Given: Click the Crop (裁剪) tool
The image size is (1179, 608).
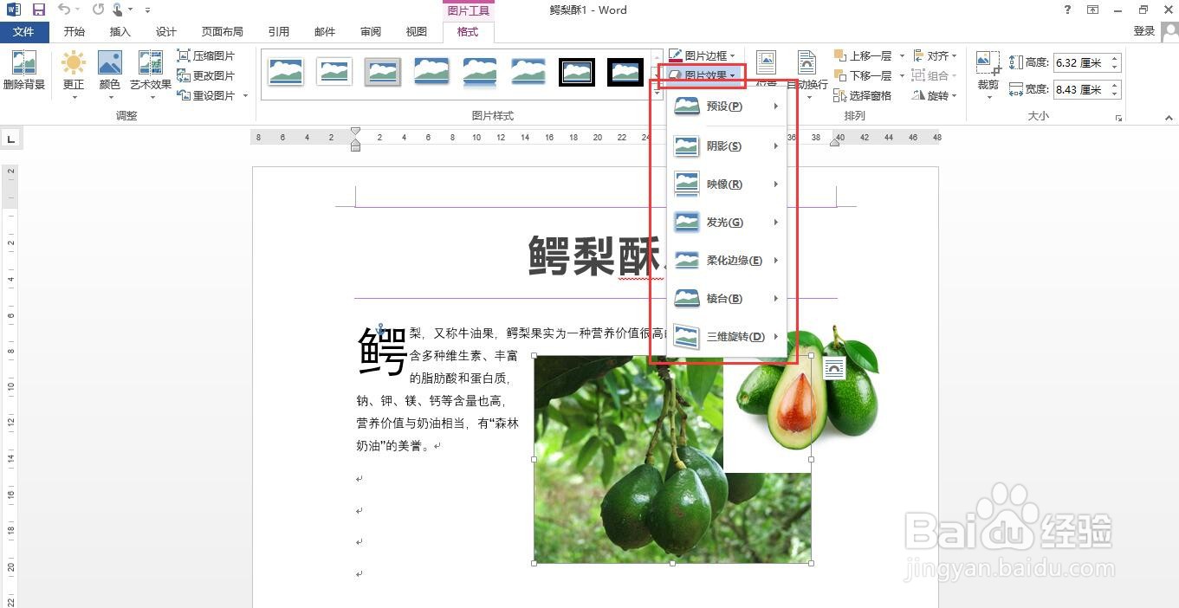Looking at the screenshot, I should point(988,74).
